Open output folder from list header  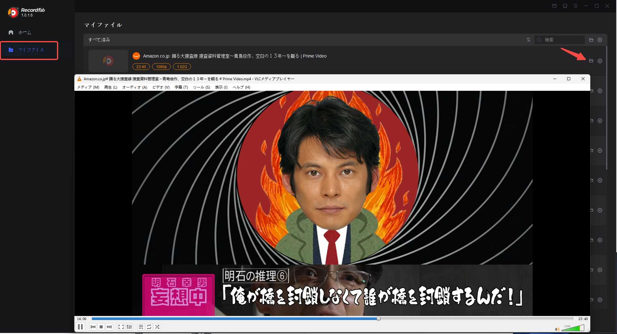point(591,40)
